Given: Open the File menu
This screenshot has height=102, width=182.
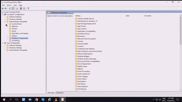Looking at the screenshot, I should [3, 5].
